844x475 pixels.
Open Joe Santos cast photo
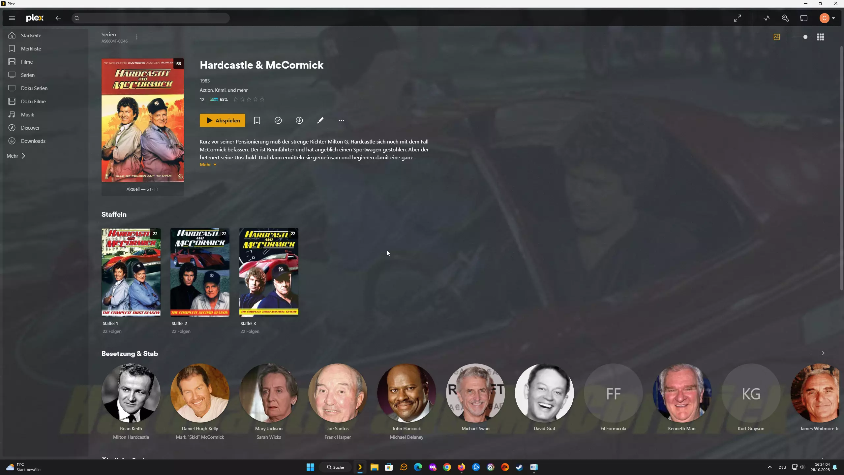338,393
